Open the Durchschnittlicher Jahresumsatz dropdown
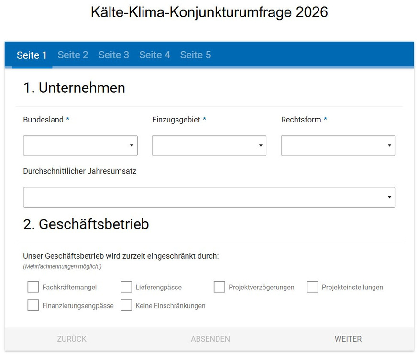Image resolution: width=417 pixels, height=354 pixels. click(x=209, y=197)
